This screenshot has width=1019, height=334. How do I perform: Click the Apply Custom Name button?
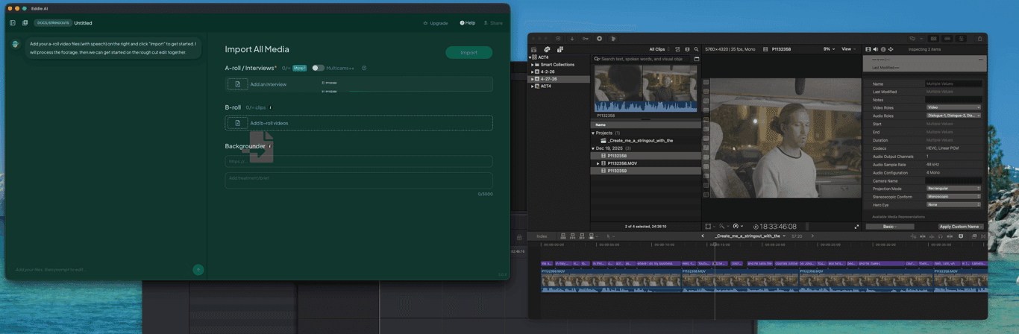click(961, 226)
